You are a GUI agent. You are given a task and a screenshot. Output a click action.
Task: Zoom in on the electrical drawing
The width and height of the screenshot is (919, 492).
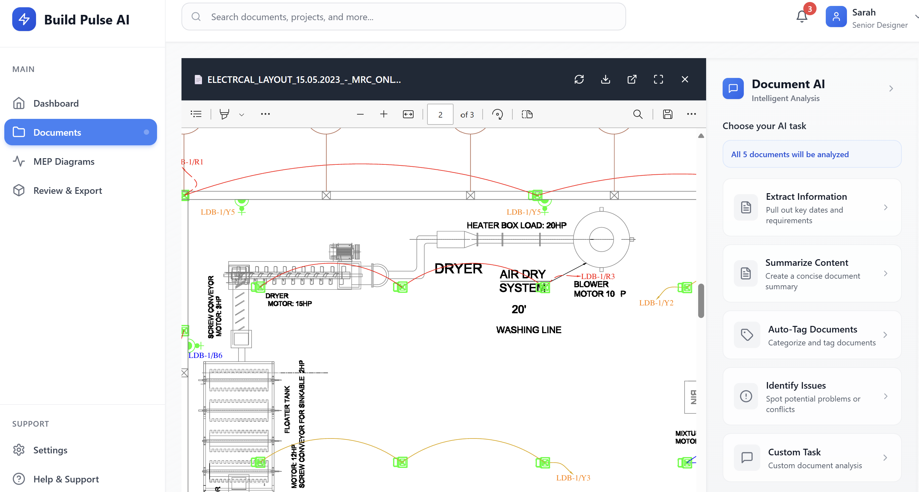click(383, 114)
